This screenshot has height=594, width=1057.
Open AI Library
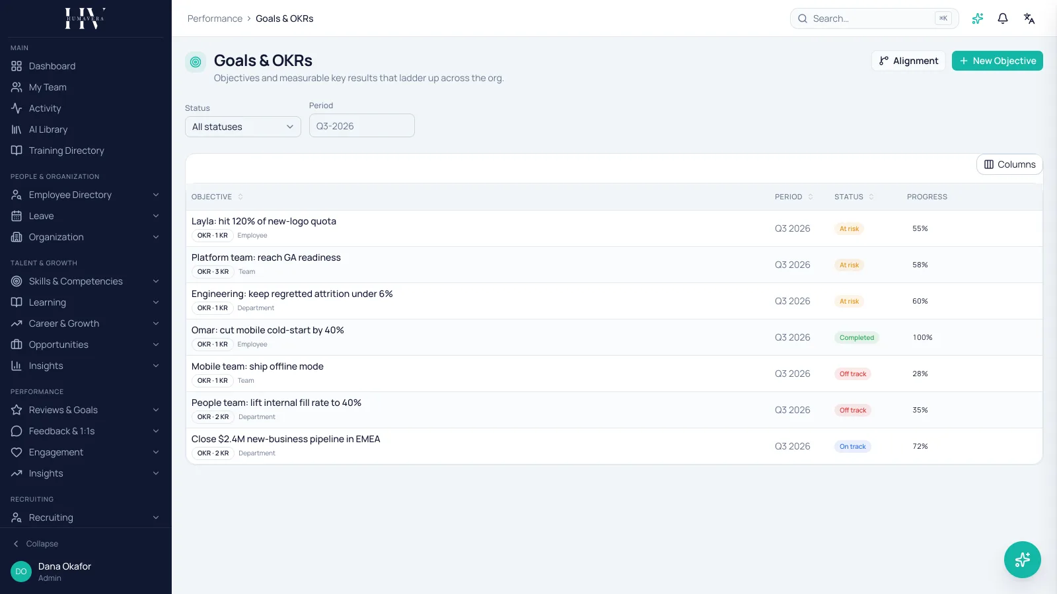(86, 129)
